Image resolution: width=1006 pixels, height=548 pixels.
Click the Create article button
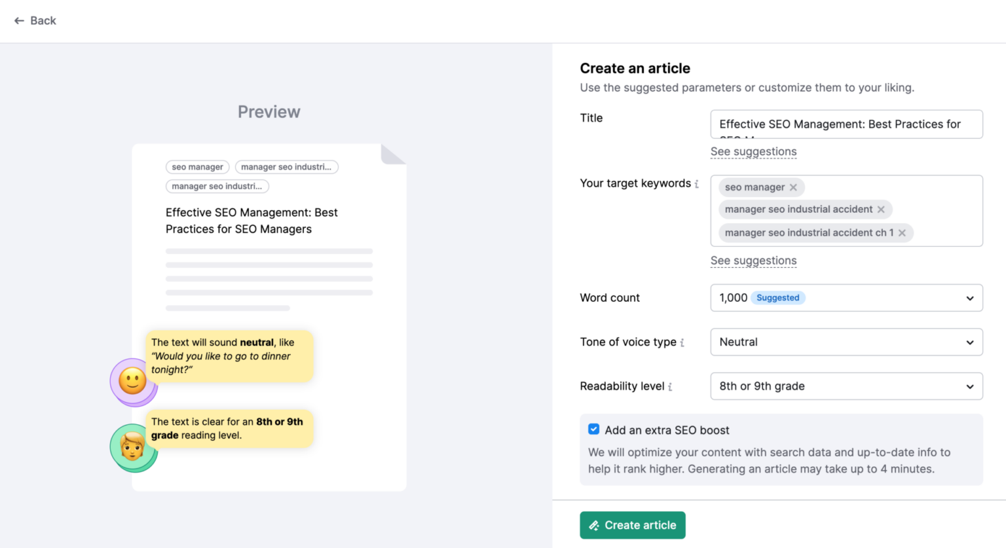(x=633, y=525)
